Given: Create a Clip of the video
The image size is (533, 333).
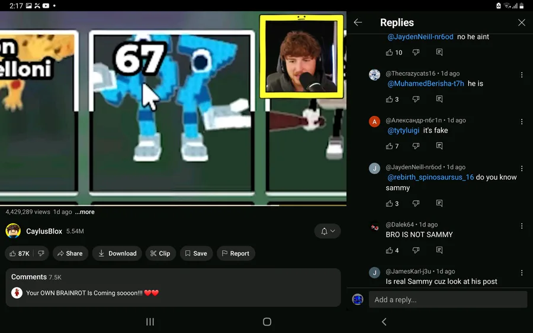Looking at the screenshot, I should pos(160,254).
